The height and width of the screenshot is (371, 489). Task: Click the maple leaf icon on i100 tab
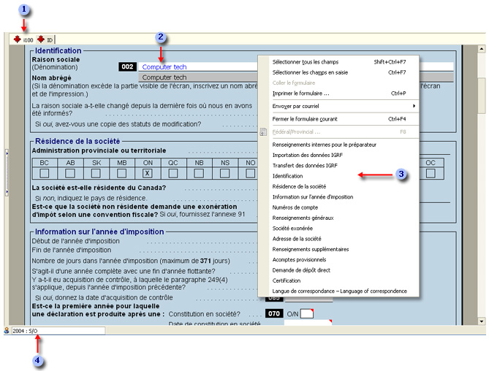click(17, 39)
